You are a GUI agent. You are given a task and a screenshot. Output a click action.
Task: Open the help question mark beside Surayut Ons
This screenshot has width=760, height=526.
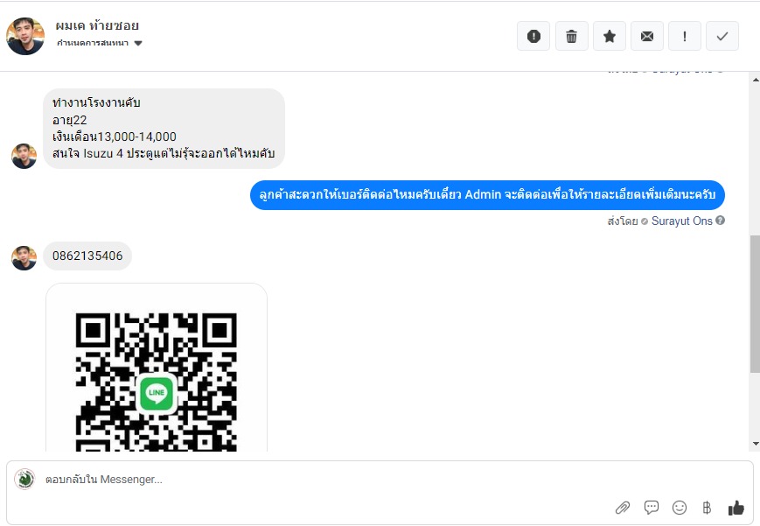tap(721, 221)
